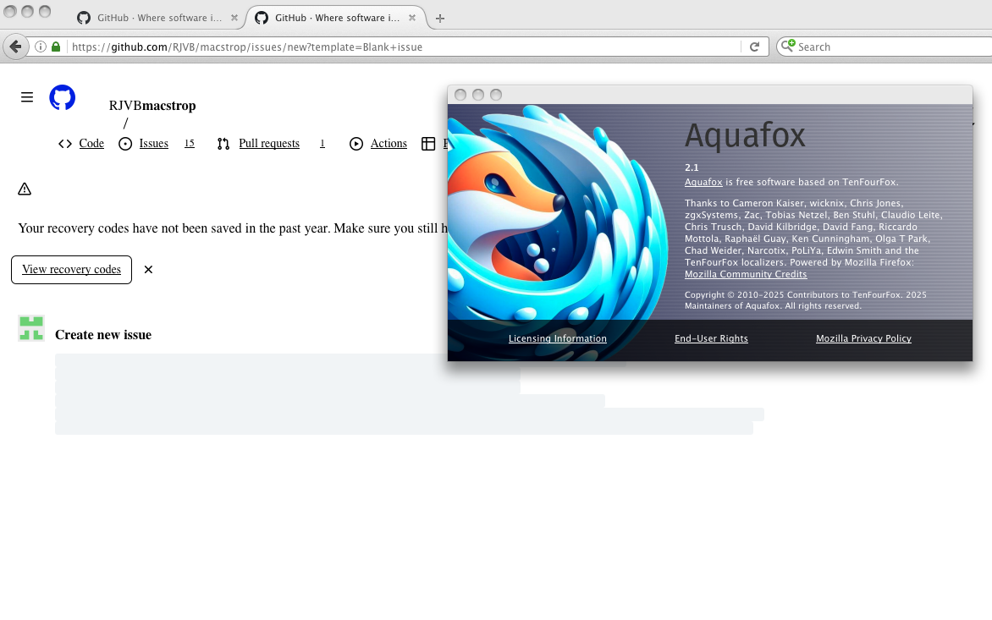The image size is (992, 620).
Task: Click the issues count 15
Action: point(189,144)
